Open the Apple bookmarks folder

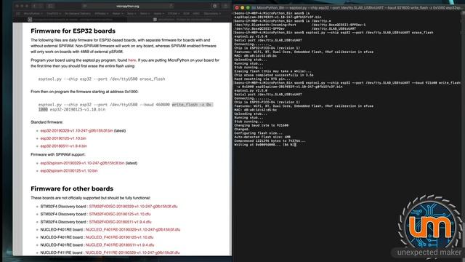158,13
